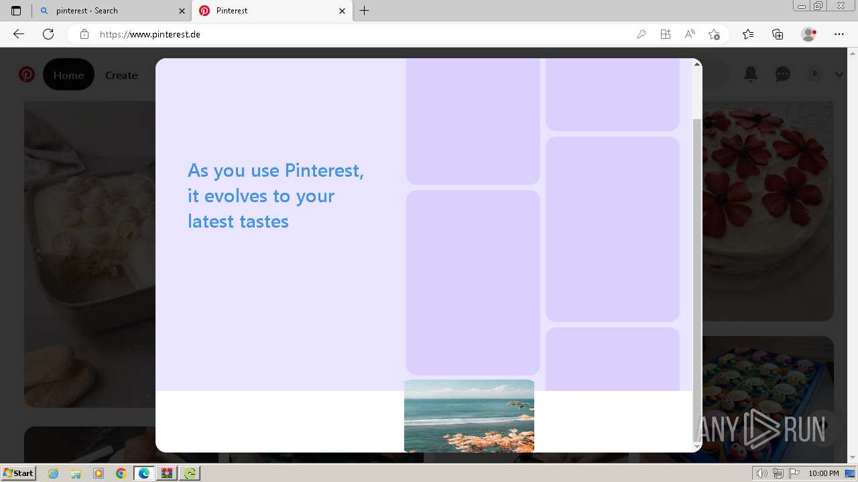
Task: Open the saved passwords key icon
Action: click(641, 34)
